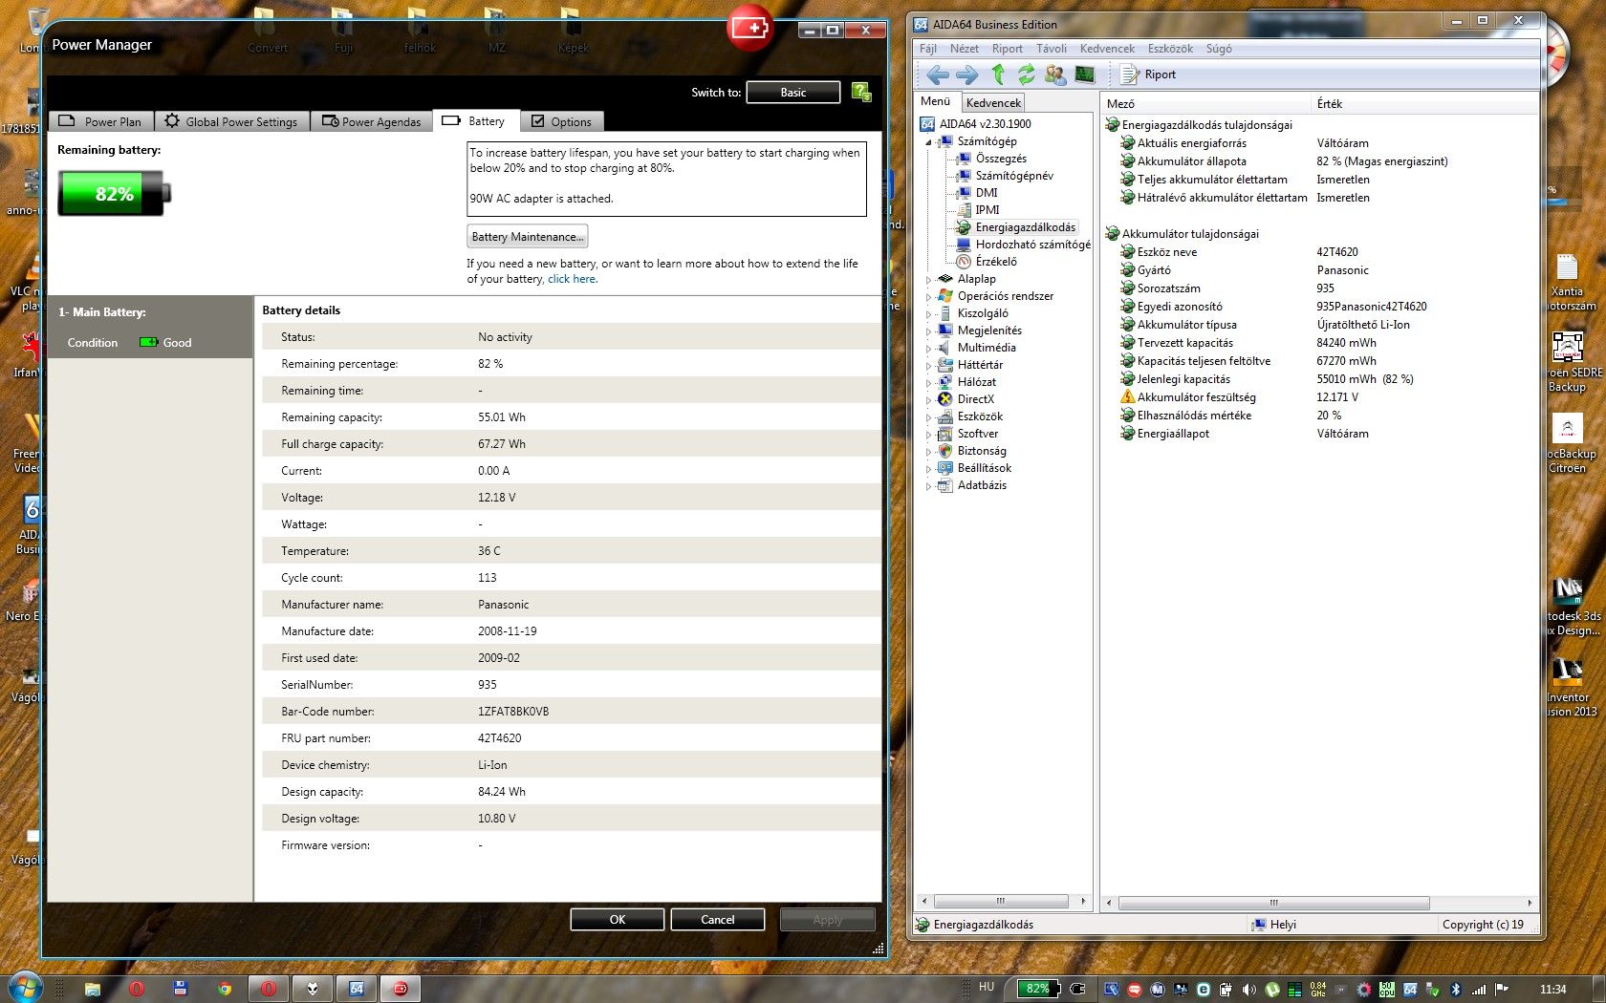Click AIDA64 taskbar button
The width and height of the screenshot is (1606, 1003).
click(357, 989)
